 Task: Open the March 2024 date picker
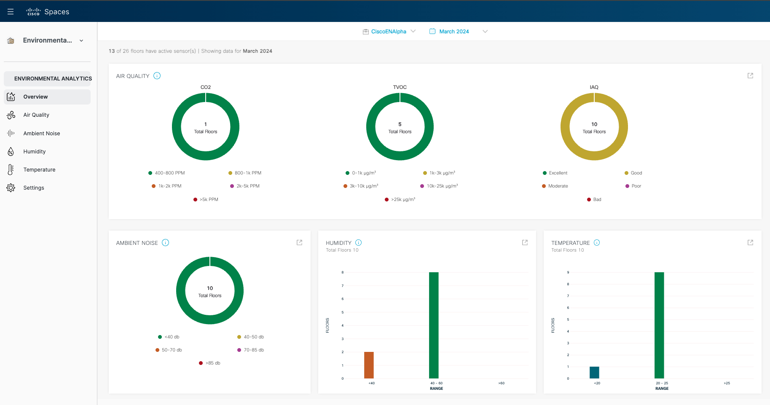(x=454, y=32)
